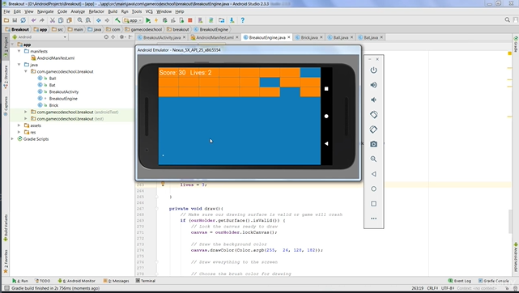Click the emulator screenshot camera icon
This screenshot has height=293, width=519.
point(374,144)
